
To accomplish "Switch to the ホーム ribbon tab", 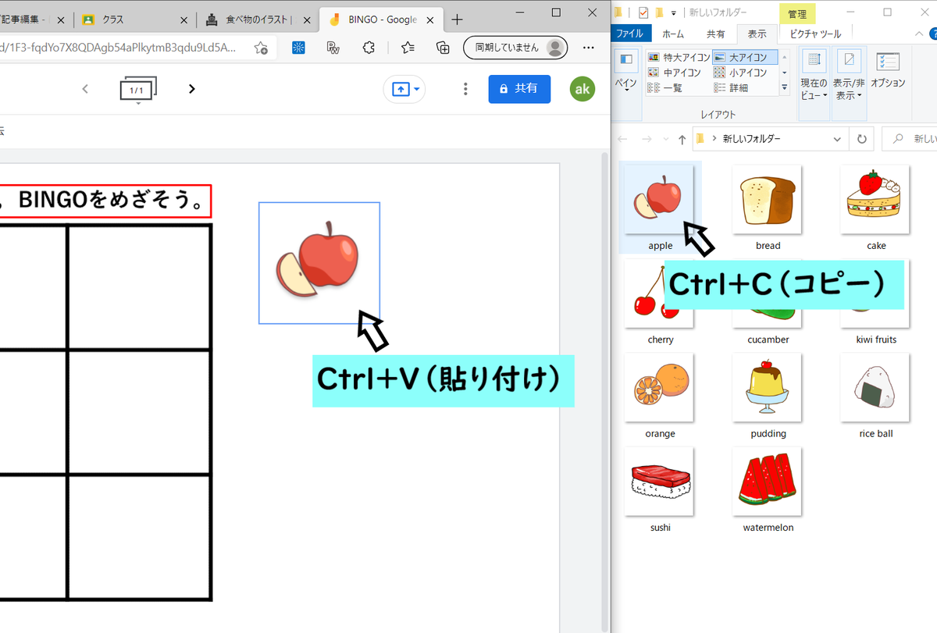I will point(673,34).
